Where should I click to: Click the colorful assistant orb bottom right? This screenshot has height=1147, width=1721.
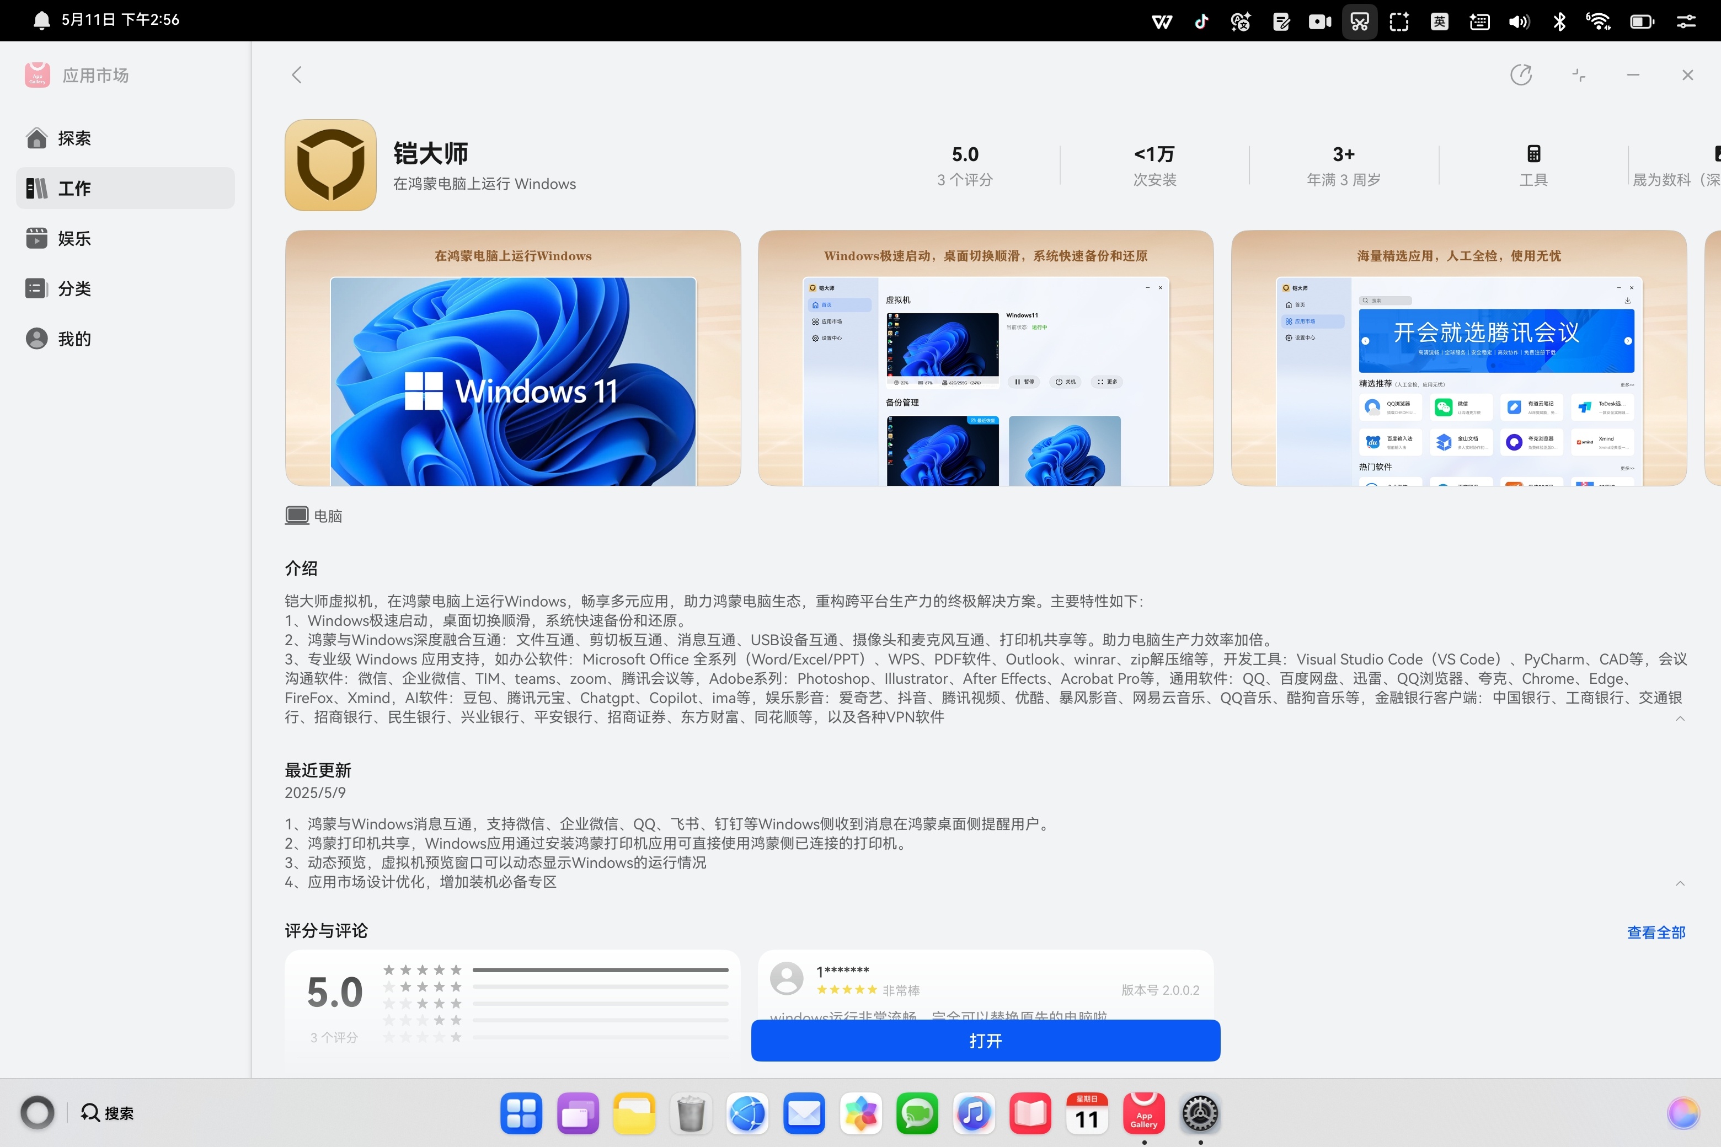click(x=1683, y=1113)
